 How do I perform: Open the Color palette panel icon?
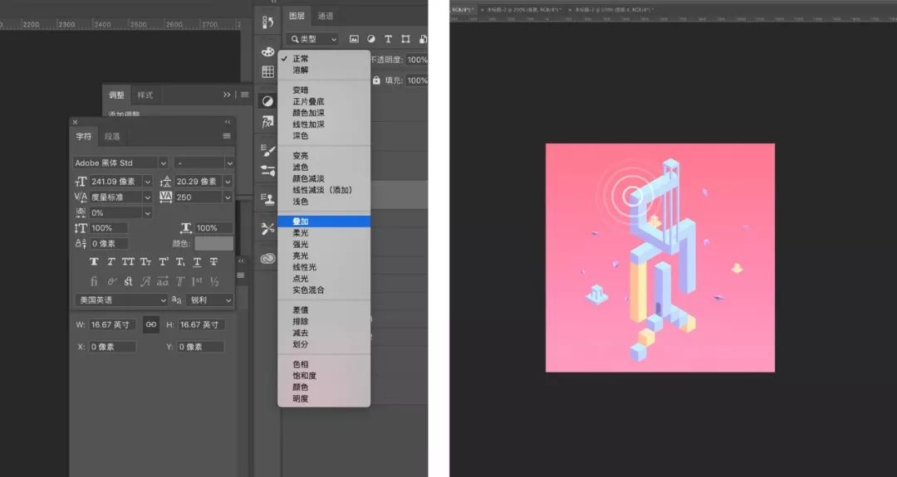267,51
